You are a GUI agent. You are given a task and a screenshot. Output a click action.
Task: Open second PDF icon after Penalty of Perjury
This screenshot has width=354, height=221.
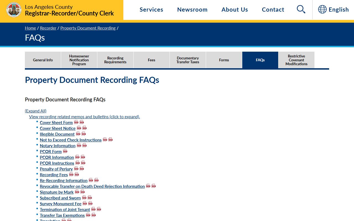click(82, 169)
